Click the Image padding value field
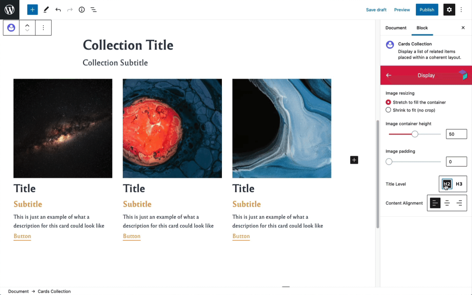 [456, 162]
